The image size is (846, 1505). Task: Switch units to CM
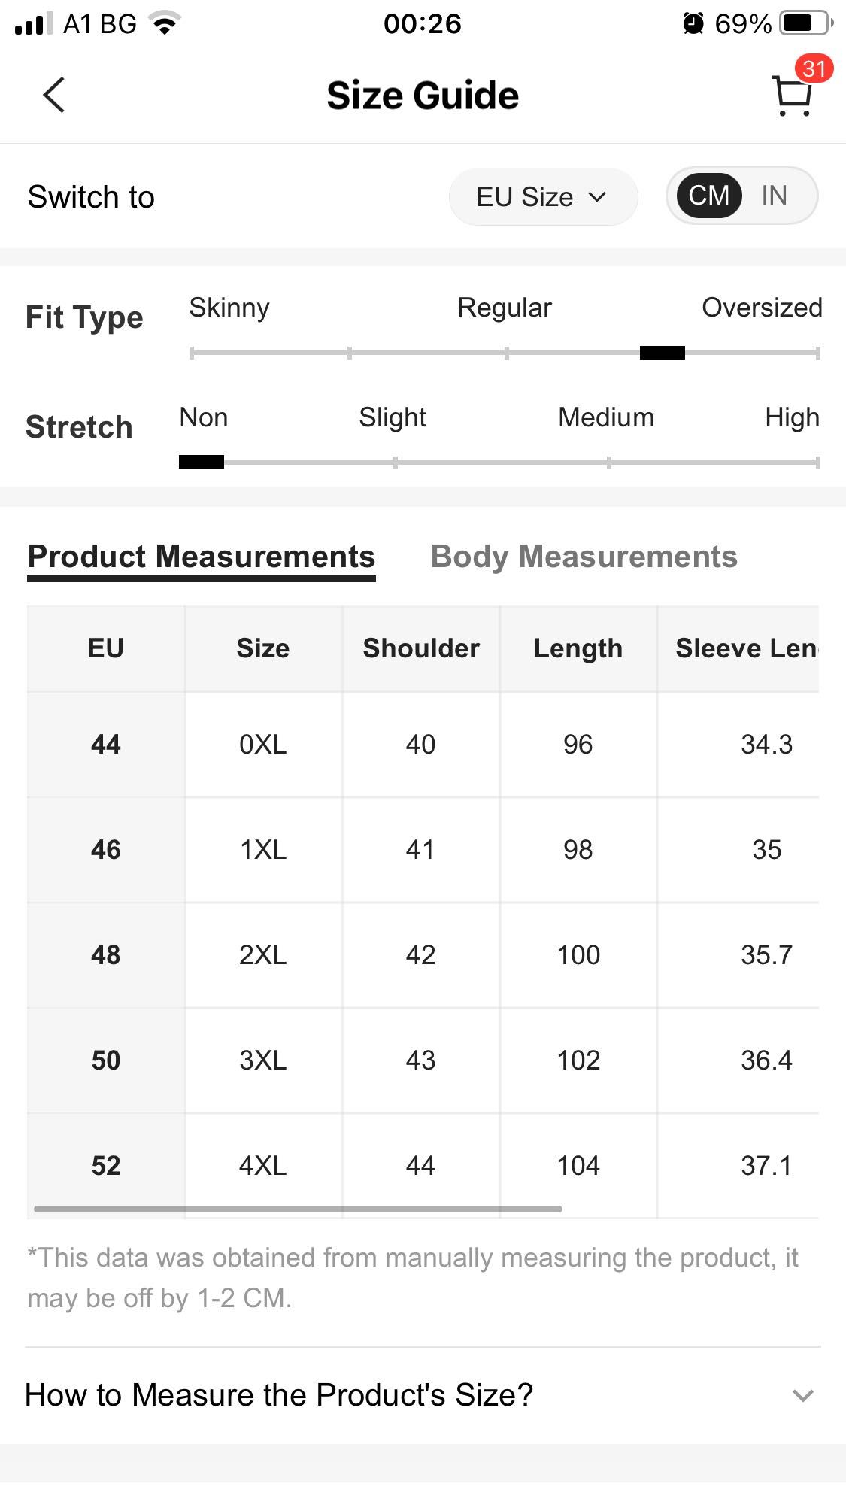(x=708, y=196)
